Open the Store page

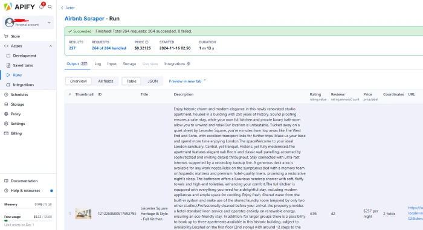(x=15, y=36)
